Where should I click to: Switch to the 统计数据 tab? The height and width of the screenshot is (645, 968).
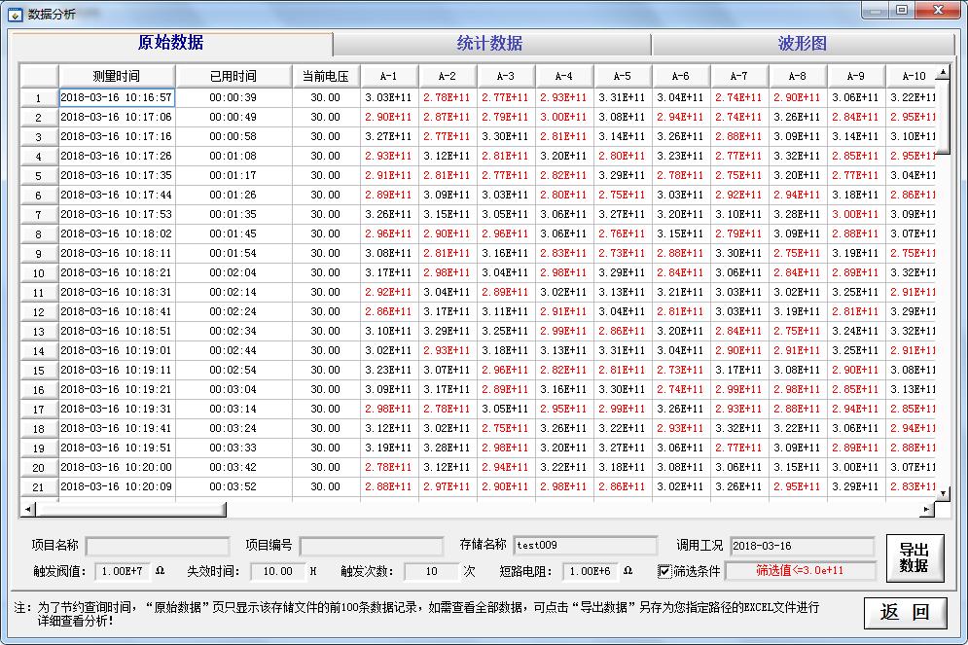pos(490,44)
